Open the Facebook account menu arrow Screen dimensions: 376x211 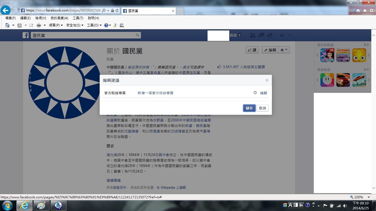coord(290,35)
